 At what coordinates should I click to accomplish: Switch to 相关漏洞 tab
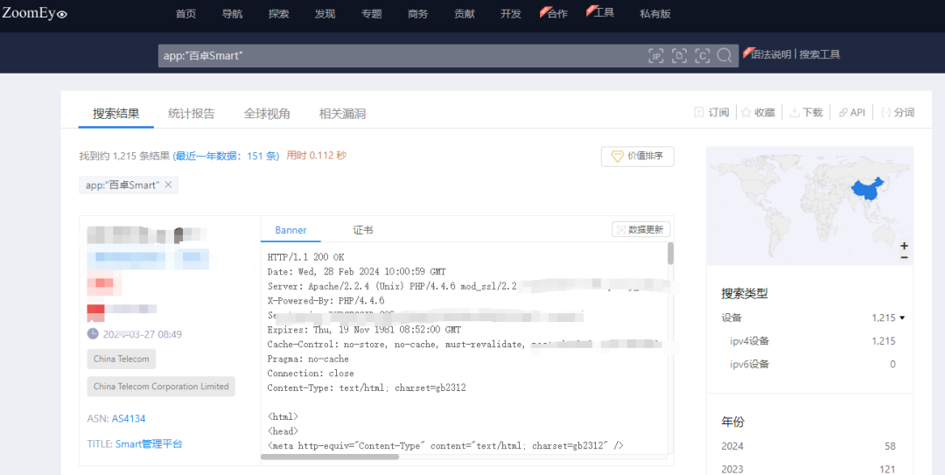point(342,114)
